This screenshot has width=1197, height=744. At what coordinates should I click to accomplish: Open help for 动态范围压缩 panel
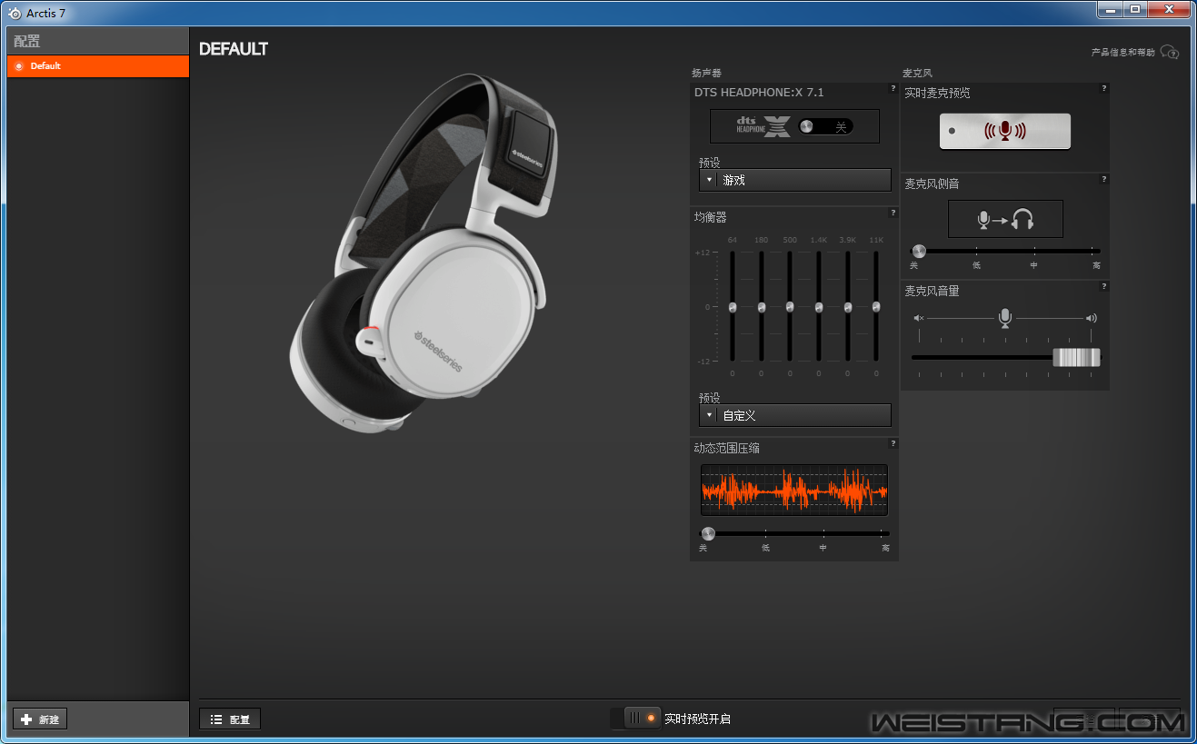pos(893,443)
